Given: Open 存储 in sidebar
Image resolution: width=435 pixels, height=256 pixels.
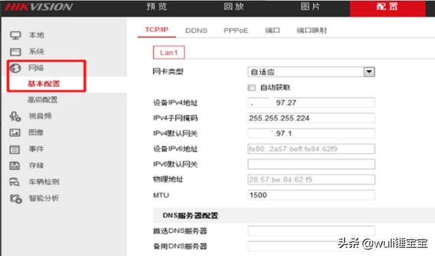Looking at the screenshot, I should (x=36, y=166).
